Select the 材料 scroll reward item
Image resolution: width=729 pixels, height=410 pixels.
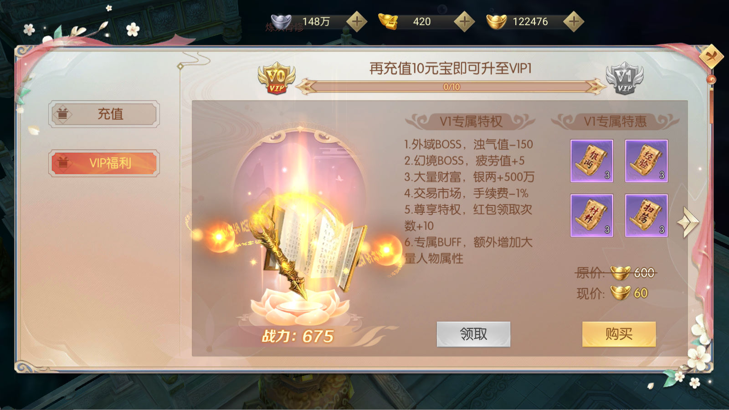point(592,215)
